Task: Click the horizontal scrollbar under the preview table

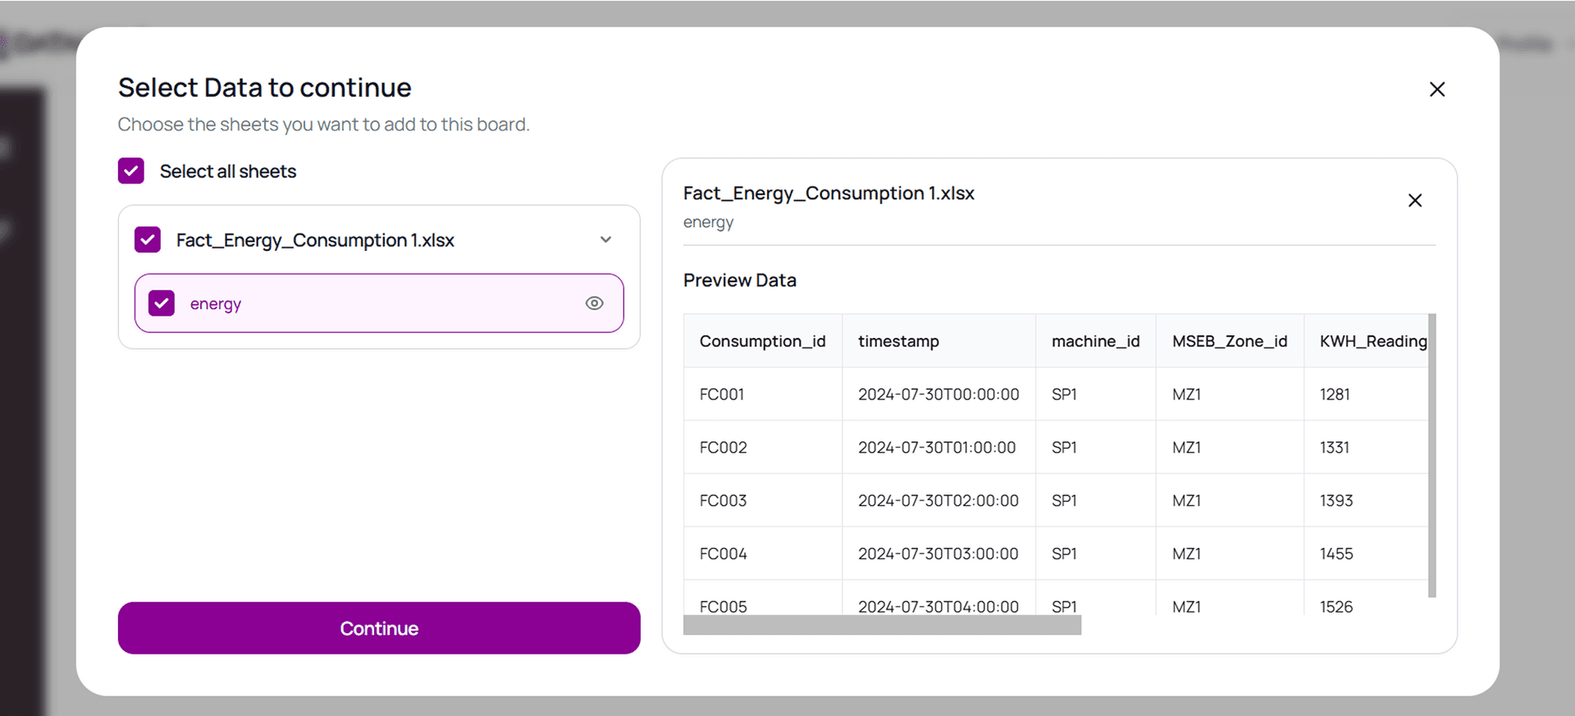Action: [x=882, y=626]
